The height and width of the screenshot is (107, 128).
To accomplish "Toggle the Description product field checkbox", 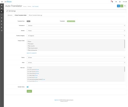I will 28,44.
